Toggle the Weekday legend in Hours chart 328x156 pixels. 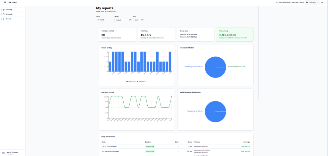tap(131, 82)
